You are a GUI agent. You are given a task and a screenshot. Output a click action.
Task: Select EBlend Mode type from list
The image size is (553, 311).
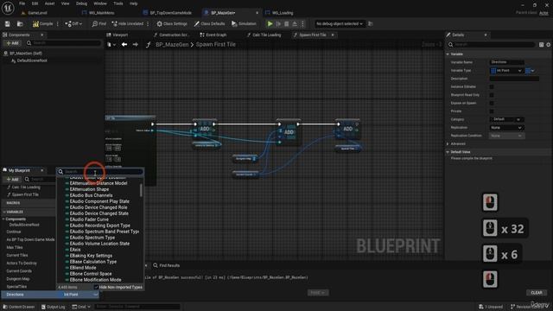click(83, 268)
